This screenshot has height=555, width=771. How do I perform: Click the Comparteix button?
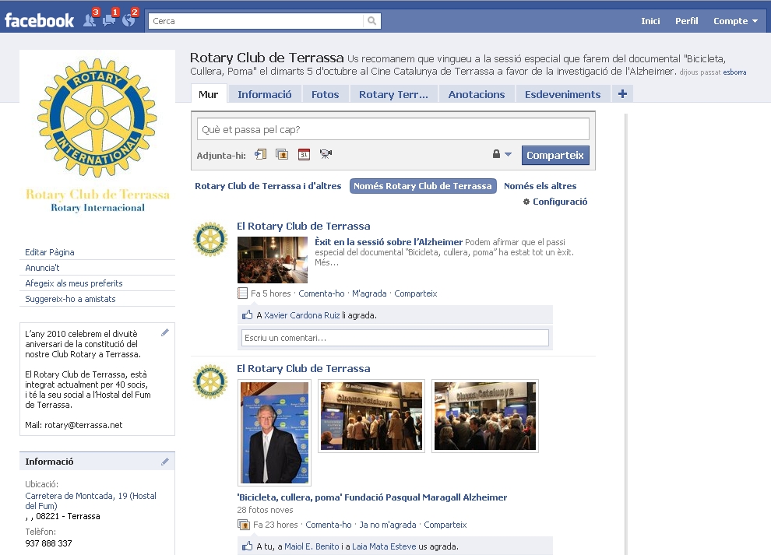click(x=554, y=155)
